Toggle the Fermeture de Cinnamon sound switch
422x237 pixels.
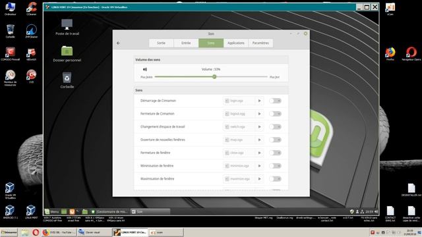click(275, 114)
